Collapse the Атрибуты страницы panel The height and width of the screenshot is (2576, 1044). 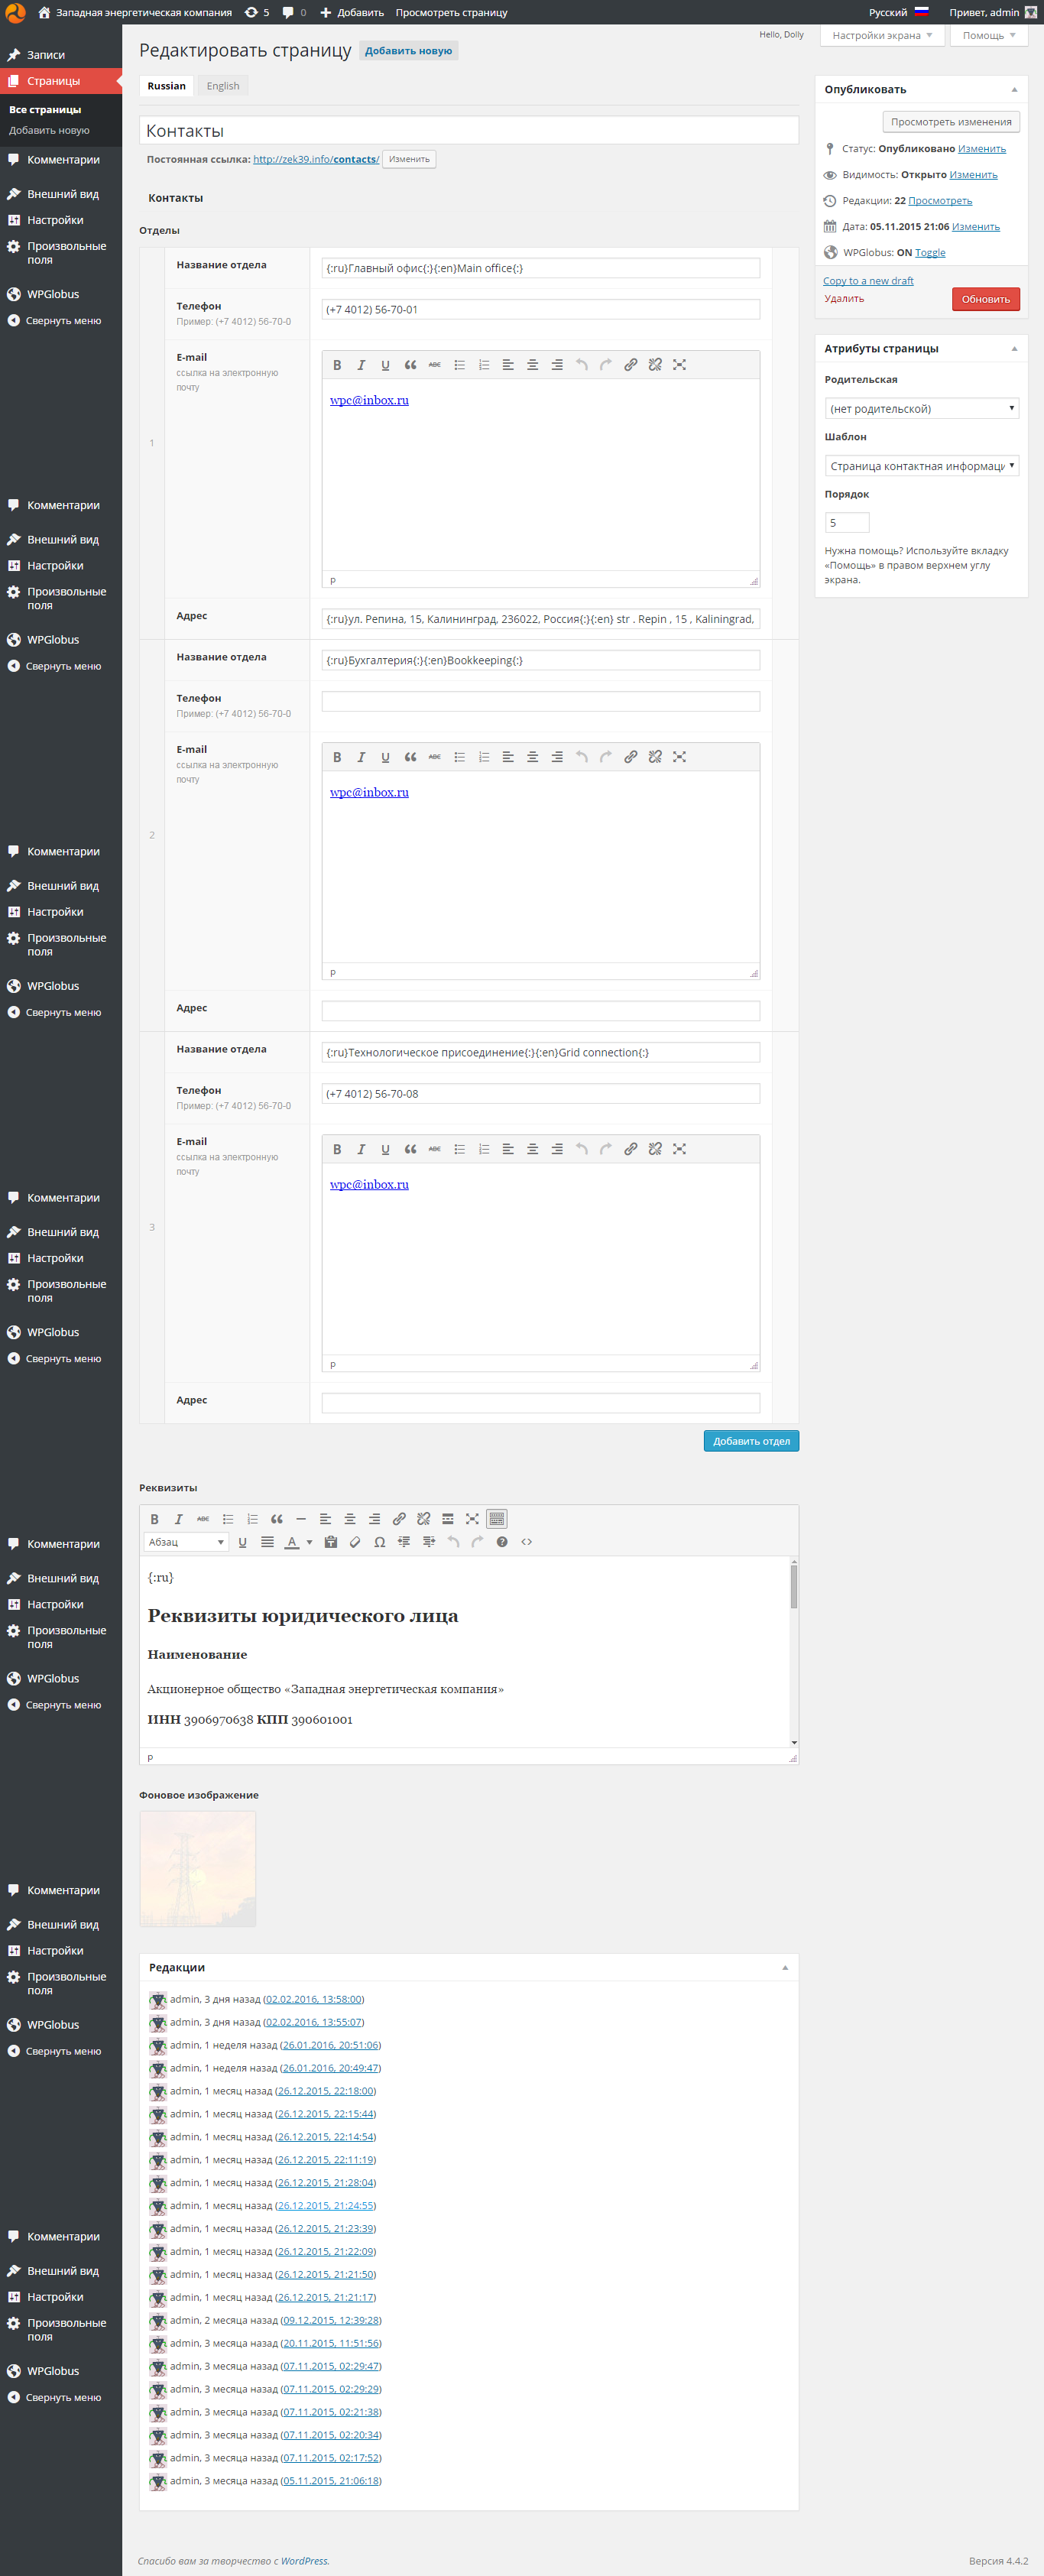point(1014,349)
